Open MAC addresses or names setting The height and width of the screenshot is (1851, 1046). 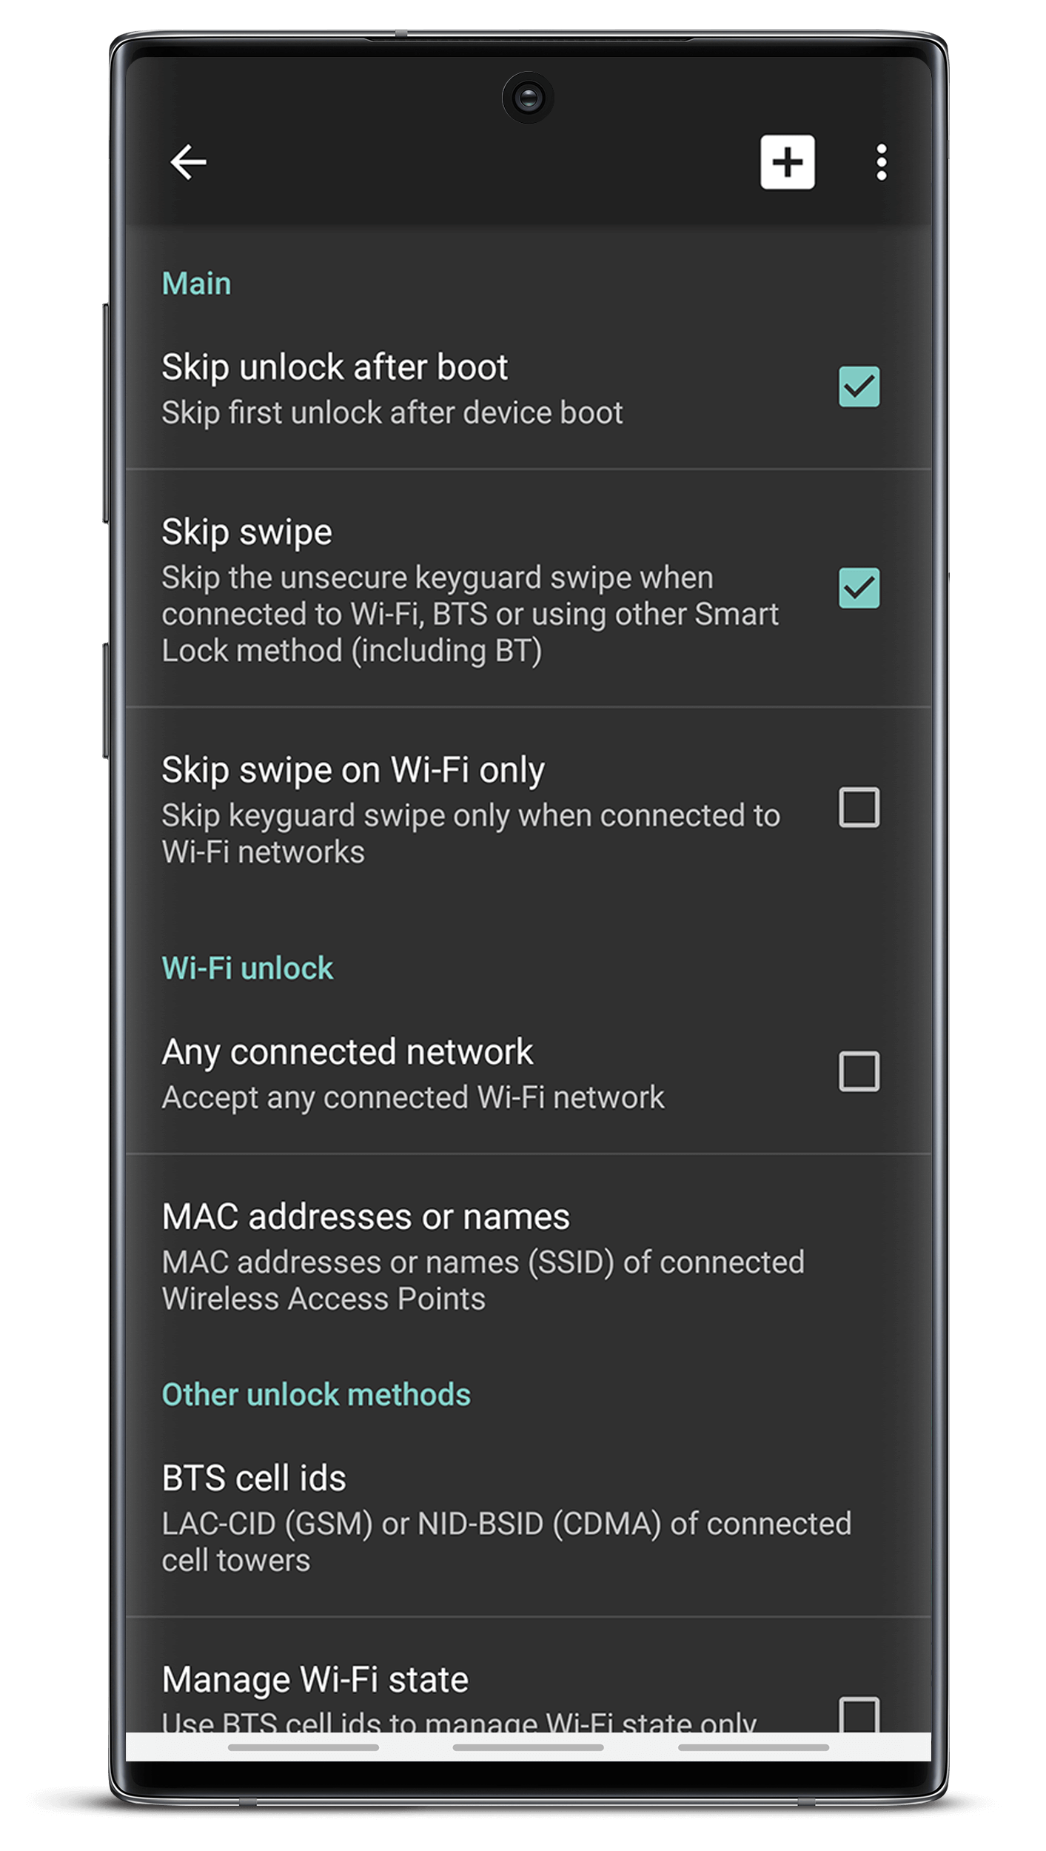pos(529,1256)
